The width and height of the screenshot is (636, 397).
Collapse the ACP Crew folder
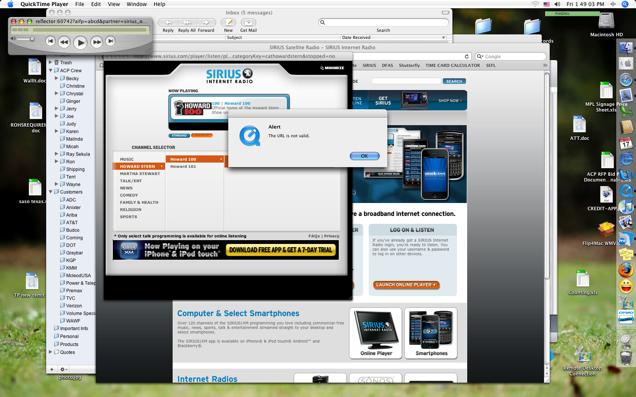(50, 70)
